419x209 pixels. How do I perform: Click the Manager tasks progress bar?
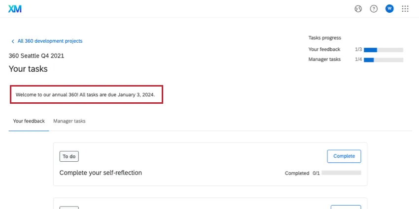pos(384,60)
